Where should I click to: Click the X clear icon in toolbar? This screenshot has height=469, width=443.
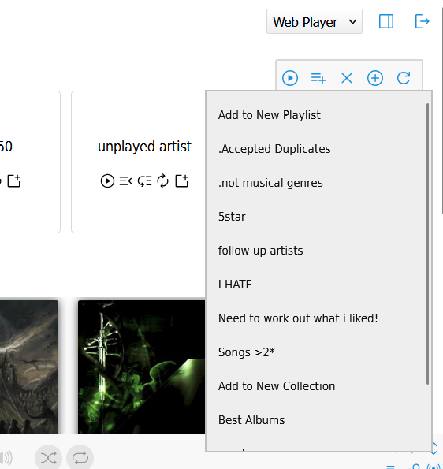pos(347,78)
